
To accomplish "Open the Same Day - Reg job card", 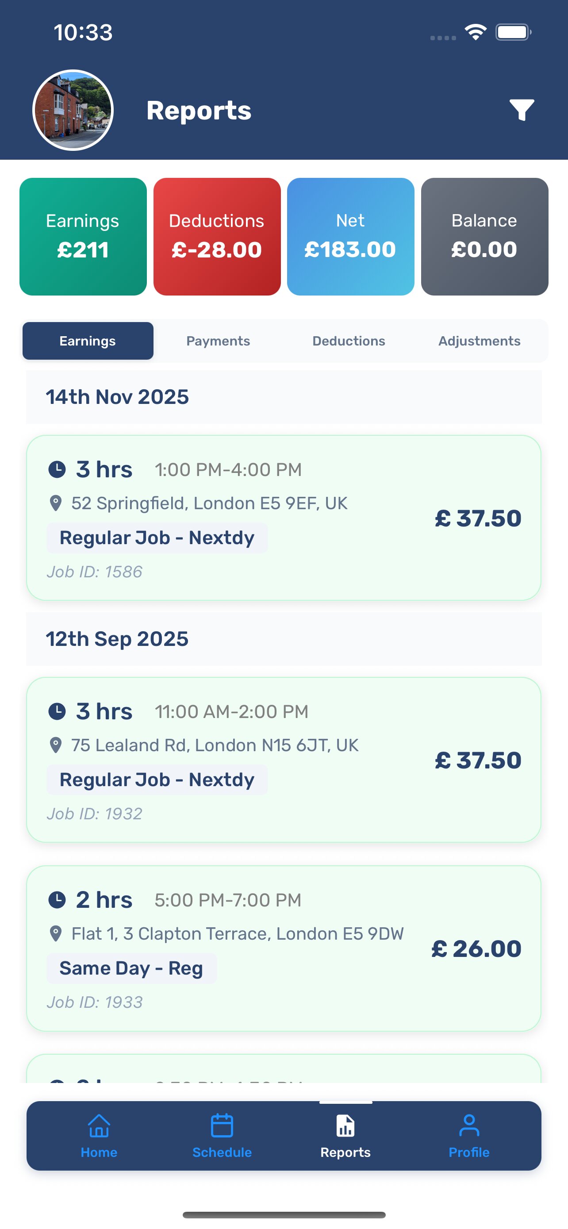I will pos(283,949).
